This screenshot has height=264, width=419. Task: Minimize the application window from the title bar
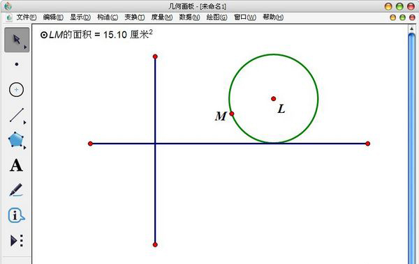pyautogui.click(x=388, y=6)
